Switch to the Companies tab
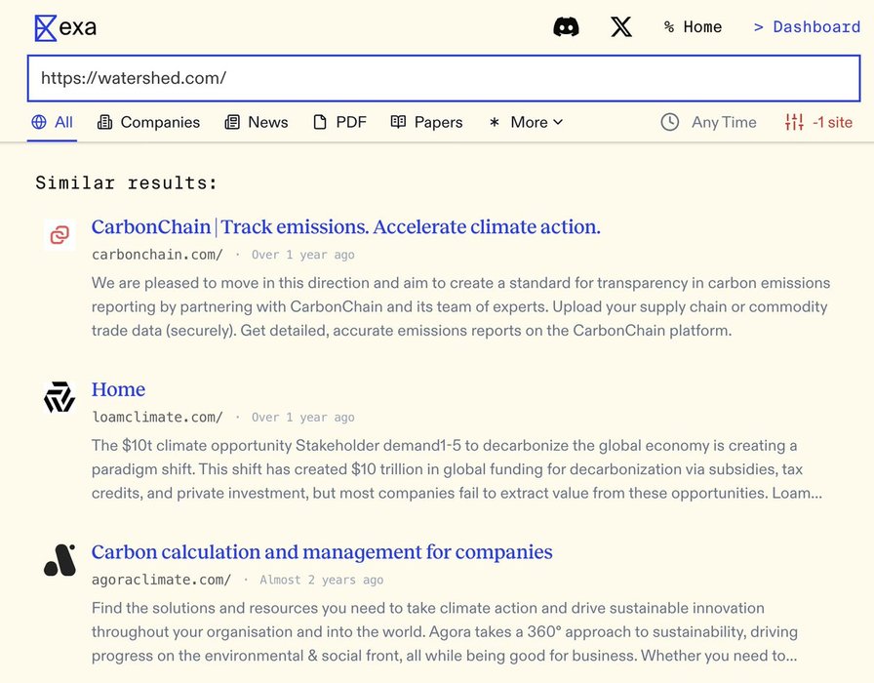 point(148,122)
